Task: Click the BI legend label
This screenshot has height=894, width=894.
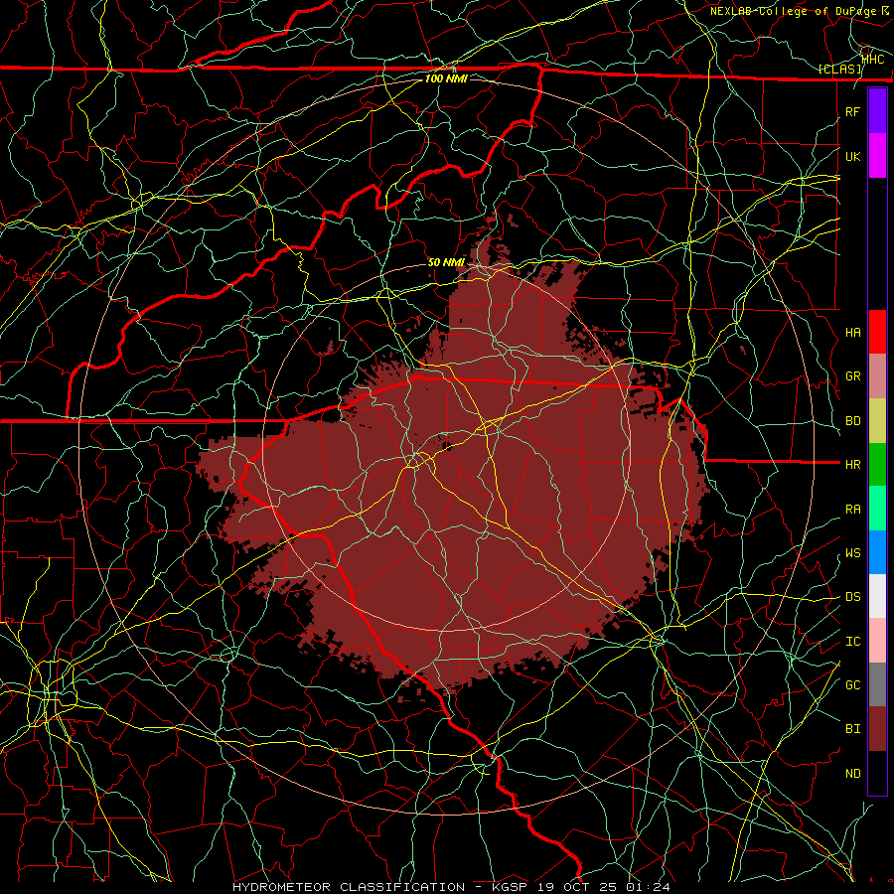Action: point(853,729)
